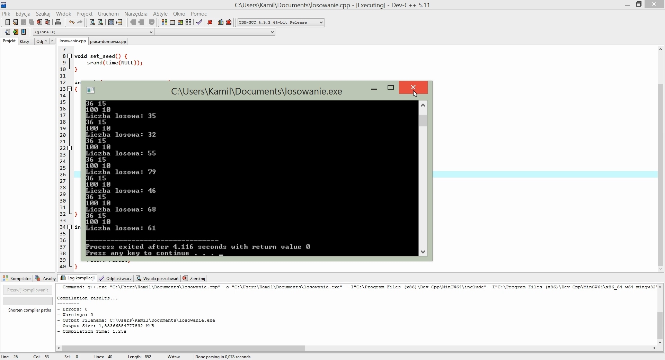665x360 pixels.
Task: Click the syntax check checkmark icon
Action: pos(199,22)
